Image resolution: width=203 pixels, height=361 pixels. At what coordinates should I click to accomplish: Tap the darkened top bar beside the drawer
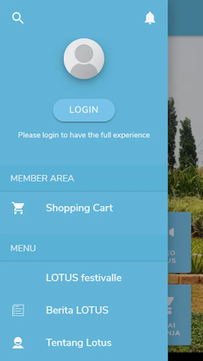(185, 18)
